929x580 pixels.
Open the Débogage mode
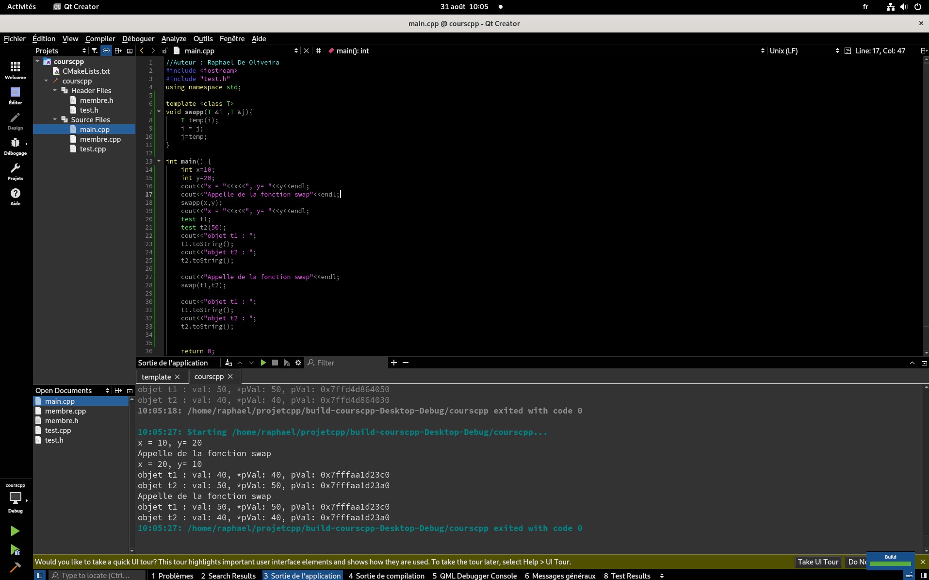click(x=16, y=147)
